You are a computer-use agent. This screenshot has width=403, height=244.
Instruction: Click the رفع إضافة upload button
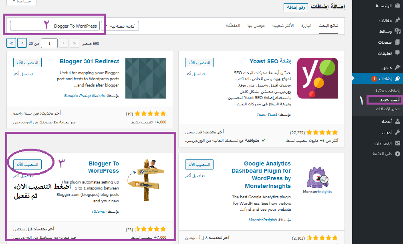[296, 7]
